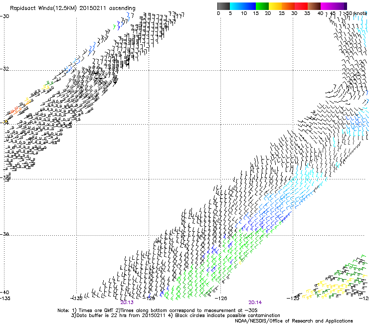This screenshot has height=324, width=369.
Task: Click the green 15-20 knots legend segment
Action: coord(262,6)
